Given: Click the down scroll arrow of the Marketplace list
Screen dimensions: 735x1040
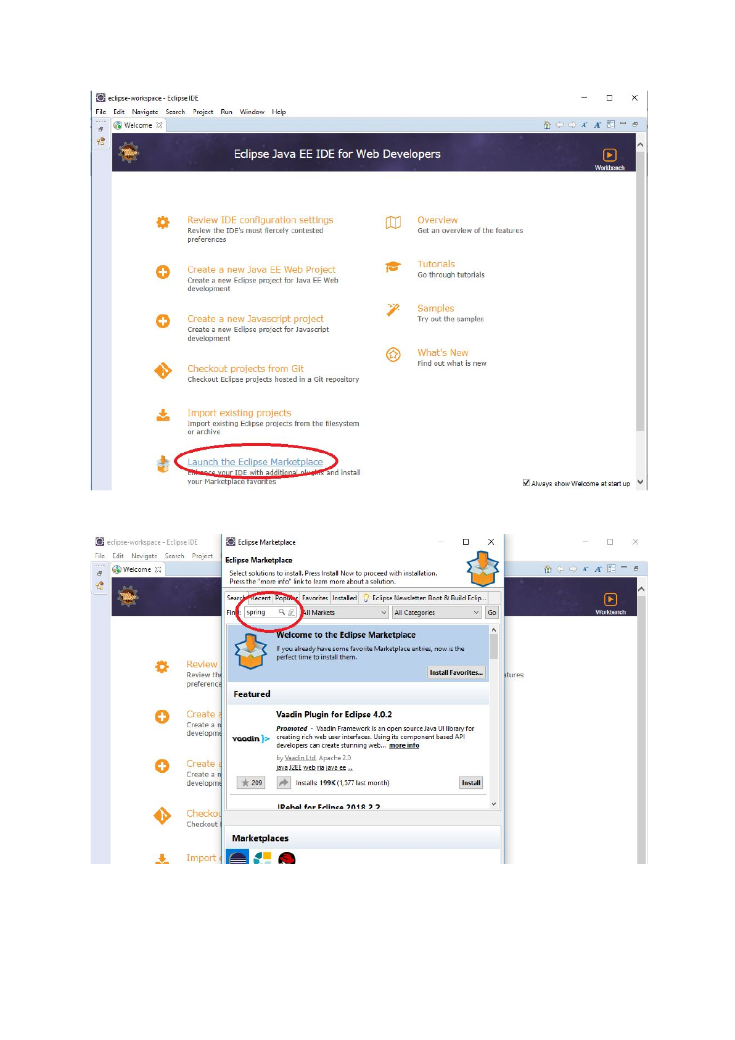Looking at the screenshot, I should click(493, 804).
